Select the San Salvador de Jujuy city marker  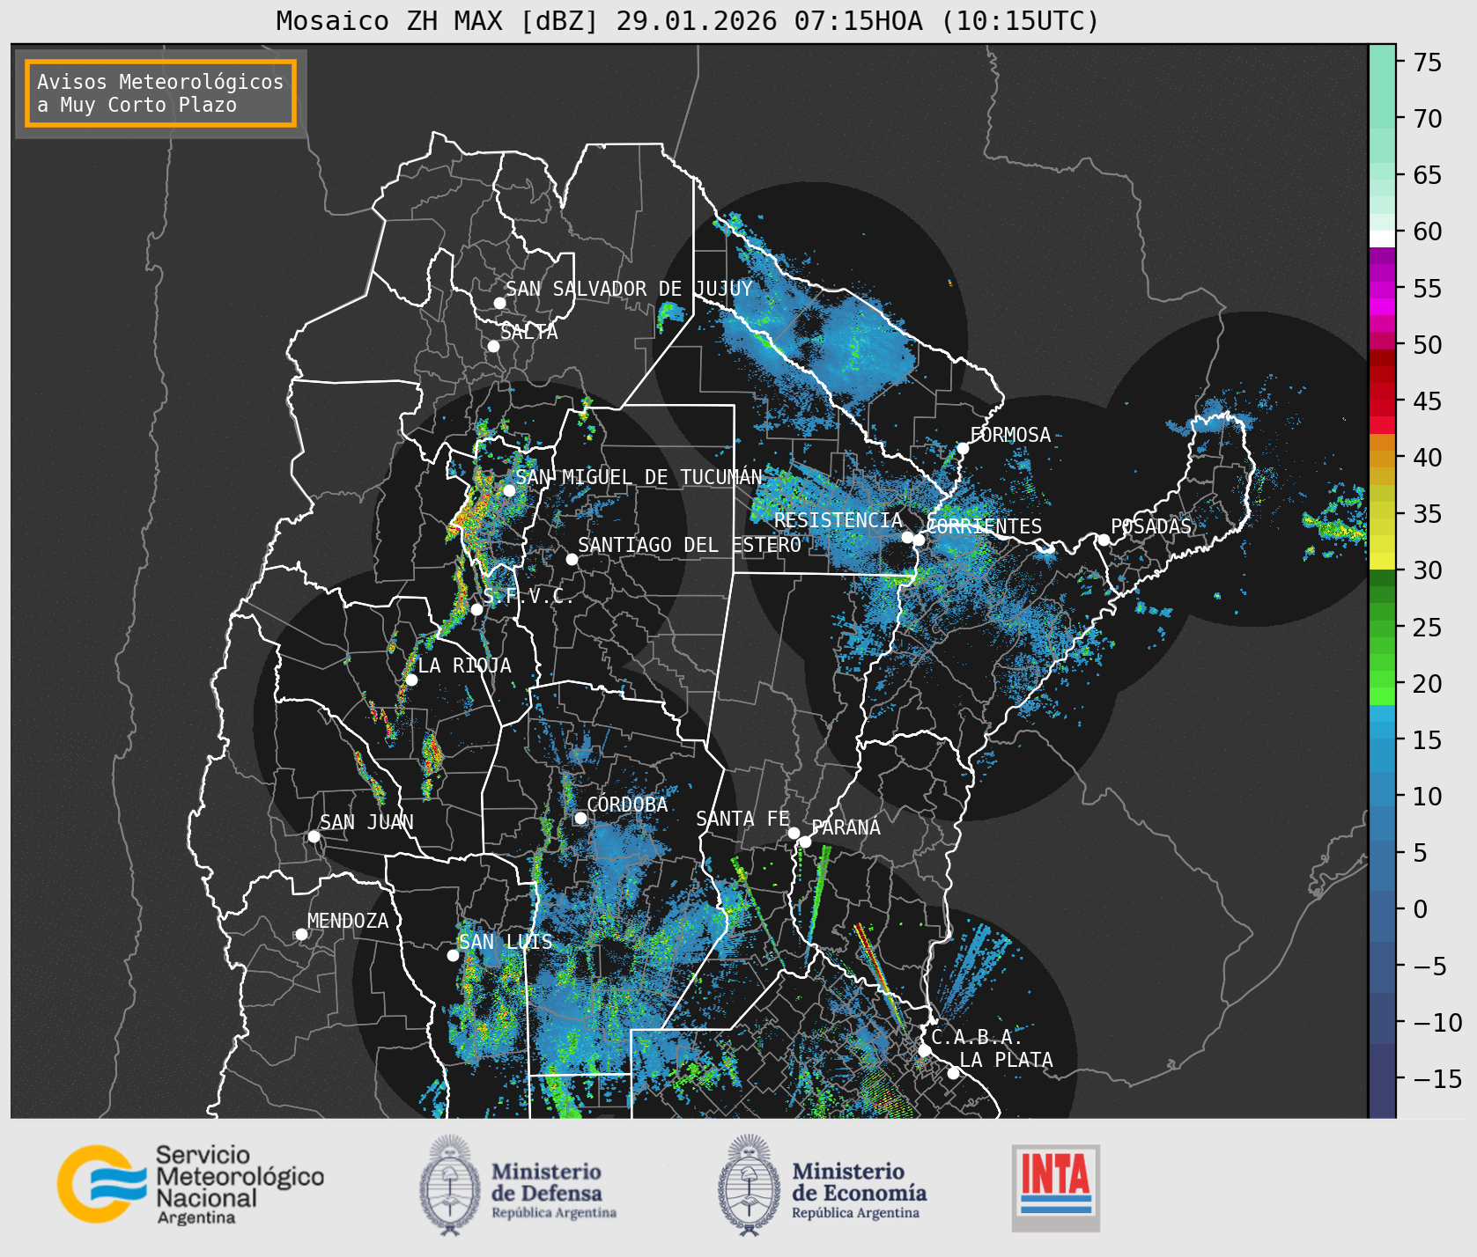pos(499,303)
